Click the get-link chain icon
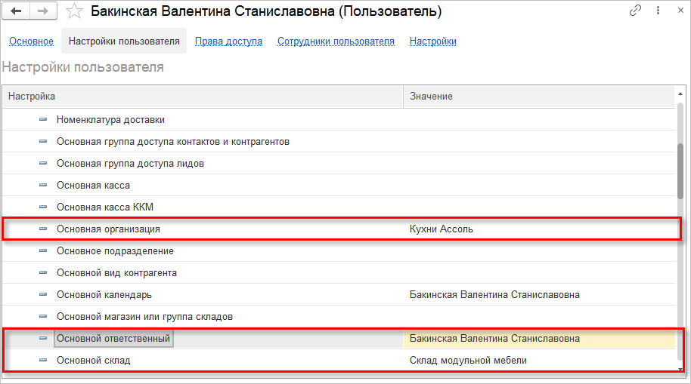This screenshot has height=384, width=691. (x=636, y=11)
